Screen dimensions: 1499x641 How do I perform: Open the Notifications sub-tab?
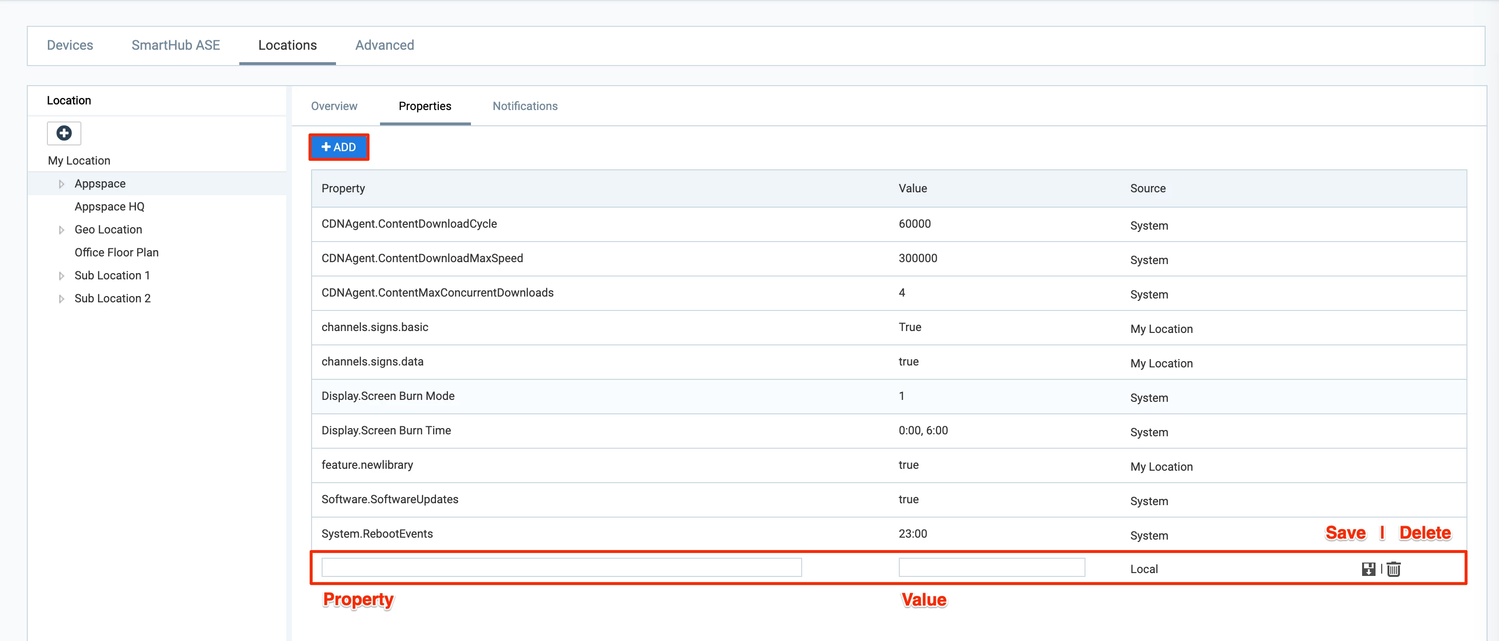(525, 106)
